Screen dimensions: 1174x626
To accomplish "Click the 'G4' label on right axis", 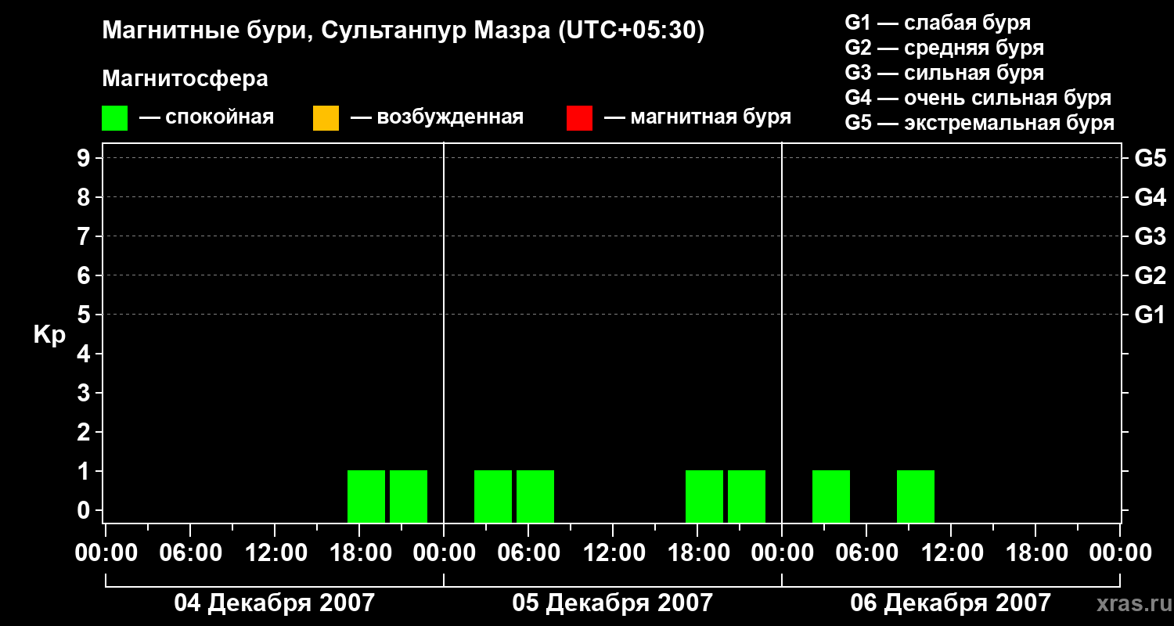I will tap(1150, 197).
